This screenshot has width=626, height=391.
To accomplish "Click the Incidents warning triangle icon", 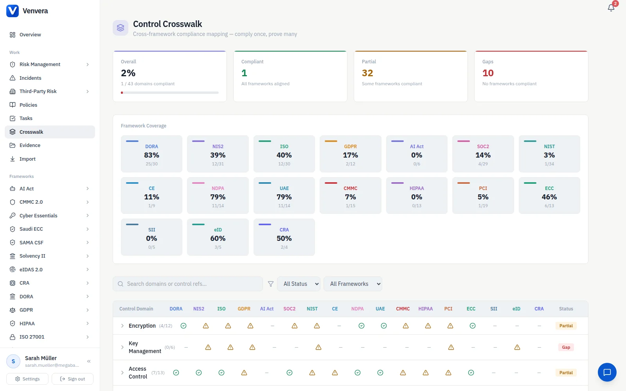I will click(x=13, y=78).
